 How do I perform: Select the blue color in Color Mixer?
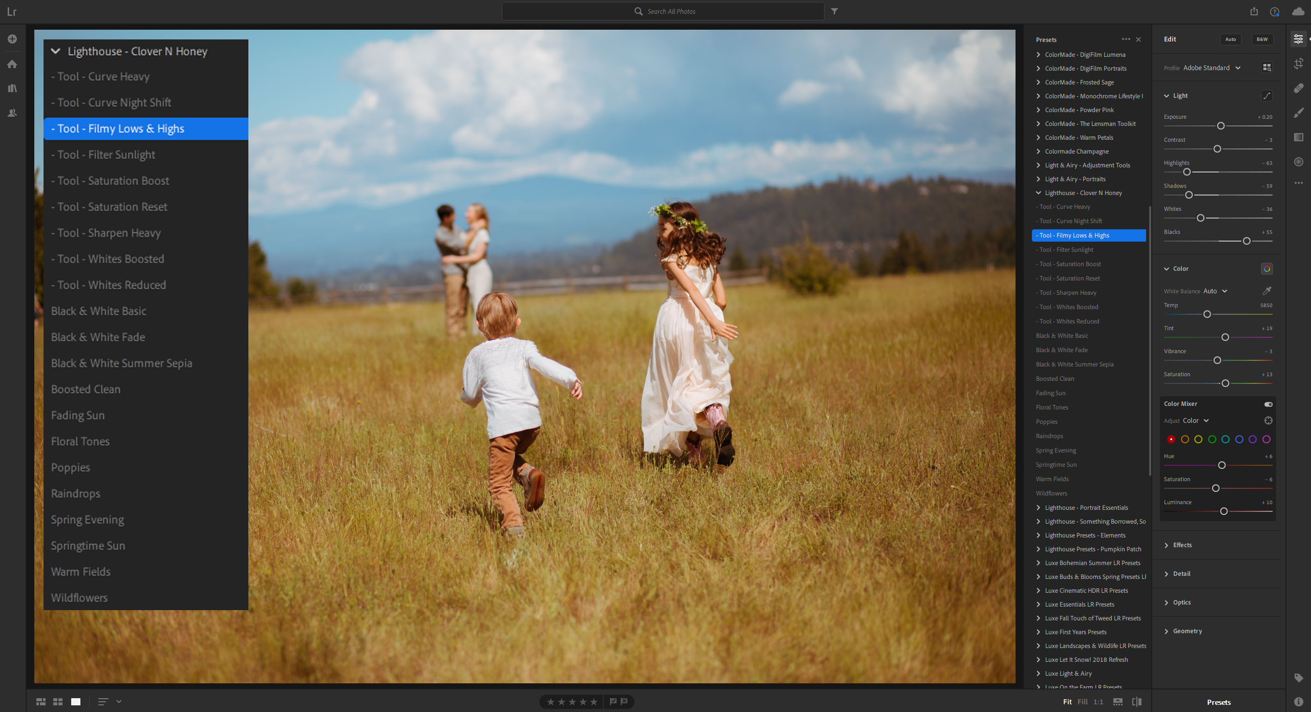pyautogui.click(x=1239, y=439)
